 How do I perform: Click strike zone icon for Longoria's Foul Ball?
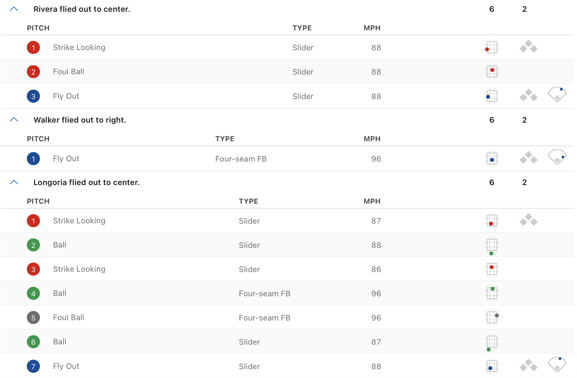point(492,317)
